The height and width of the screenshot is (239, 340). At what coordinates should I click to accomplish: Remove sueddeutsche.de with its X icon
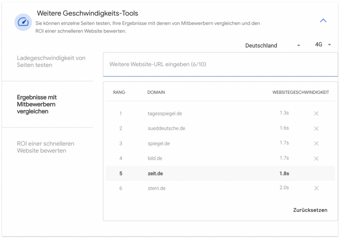(x=316, y=129)
